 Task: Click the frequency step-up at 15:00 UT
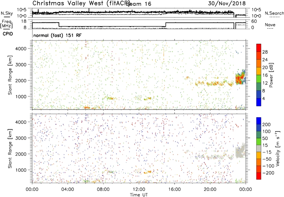[166, 25]
